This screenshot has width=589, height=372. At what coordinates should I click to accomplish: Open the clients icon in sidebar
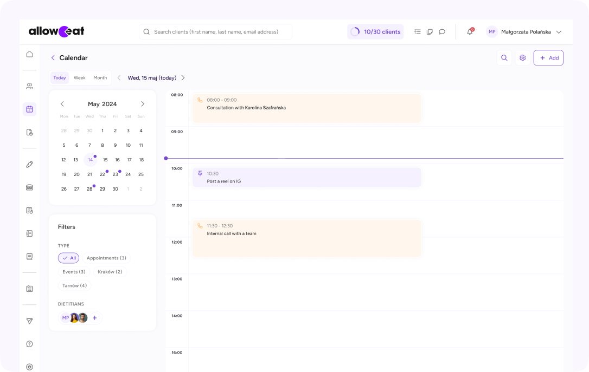[x=29, y=86]
